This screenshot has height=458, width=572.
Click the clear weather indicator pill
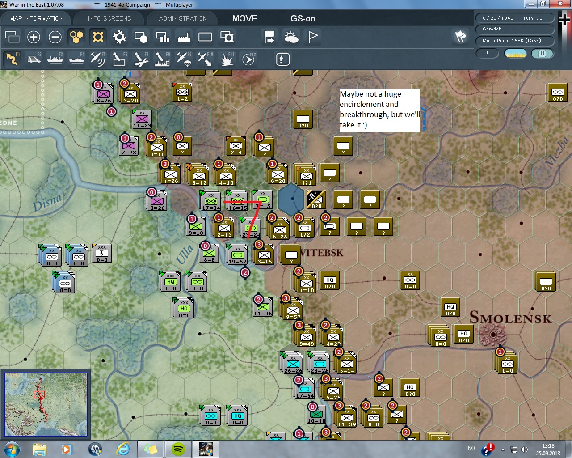[515, 53]
